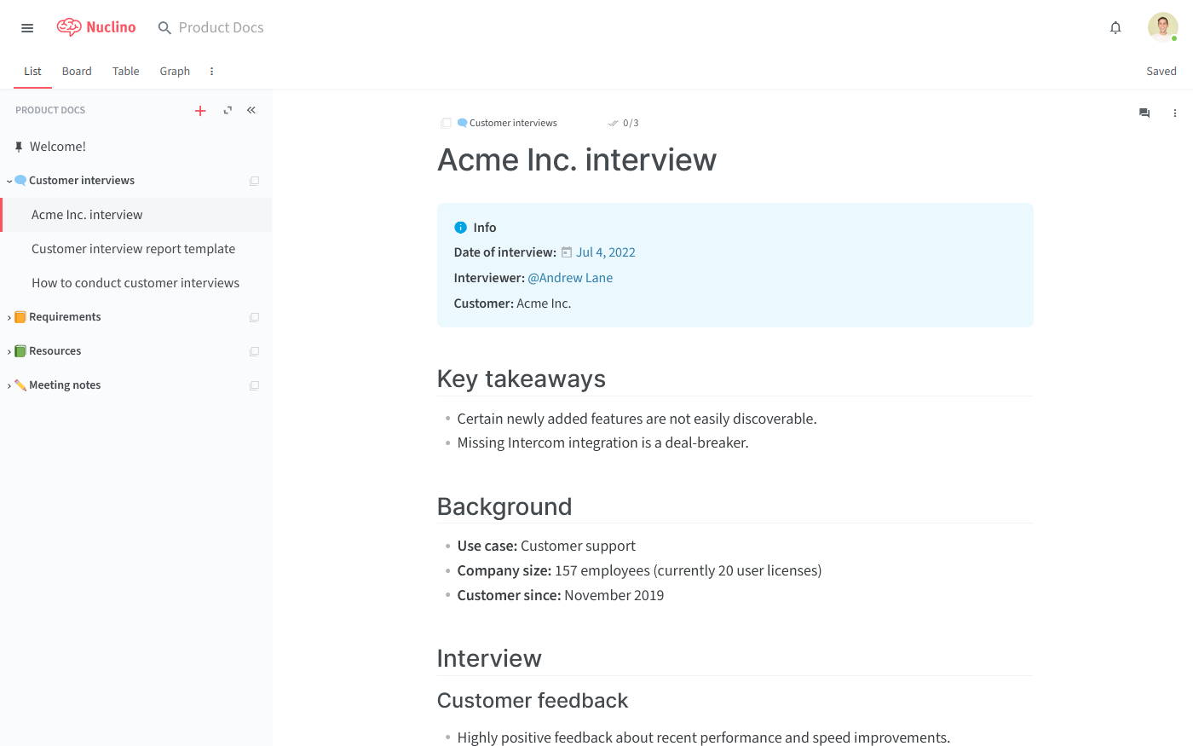Screen dimensions: 1193x746
Task: Expand the Requirements collection
Action: (x=9, y=317)
